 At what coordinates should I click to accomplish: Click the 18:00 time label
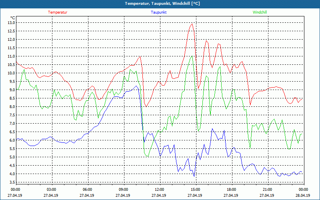tap(231, 190)
